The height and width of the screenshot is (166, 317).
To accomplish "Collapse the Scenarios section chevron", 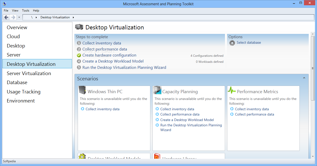I will pyautogui.click(x=304, y=78).
